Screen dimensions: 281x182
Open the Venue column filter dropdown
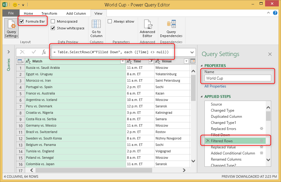[186, 61]
